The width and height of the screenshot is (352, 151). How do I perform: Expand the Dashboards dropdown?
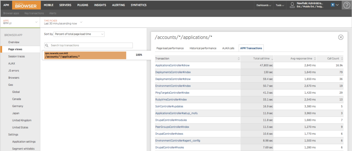point(264,5)
